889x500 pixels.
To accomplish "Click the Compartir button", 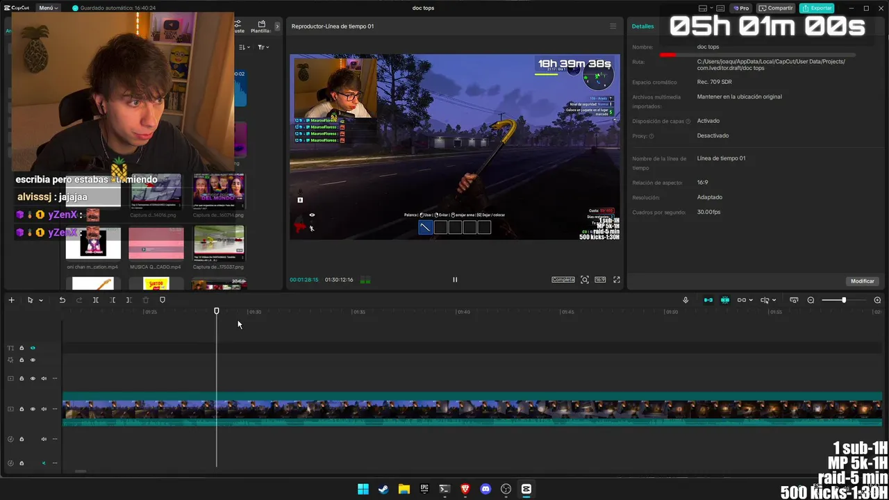I will pyautogui.click(x=776, y=8).
